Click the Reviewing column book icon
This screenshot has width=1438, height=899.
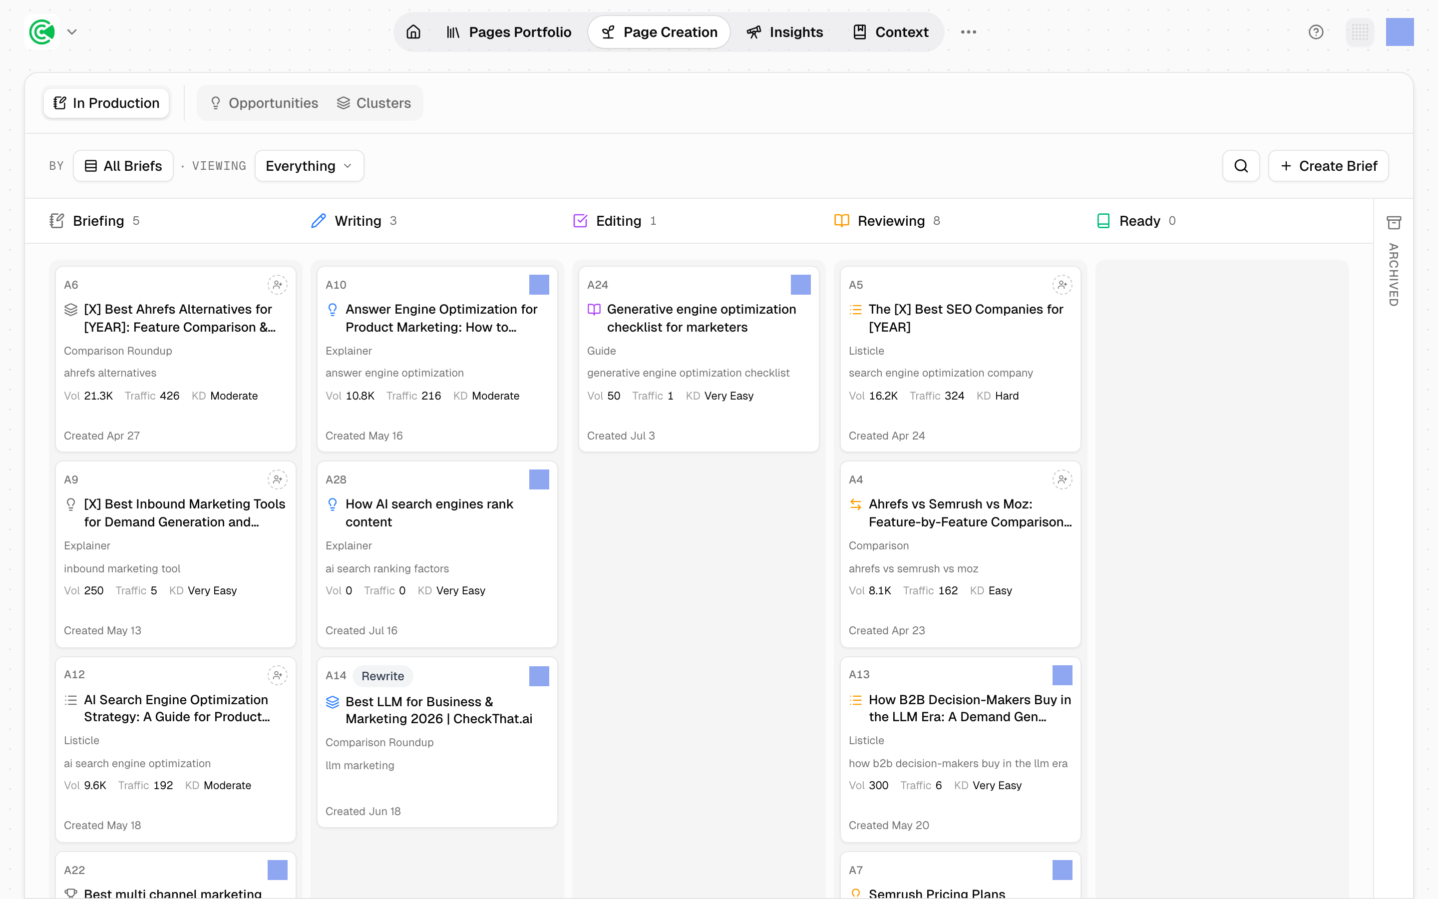[x=841, y=221]
